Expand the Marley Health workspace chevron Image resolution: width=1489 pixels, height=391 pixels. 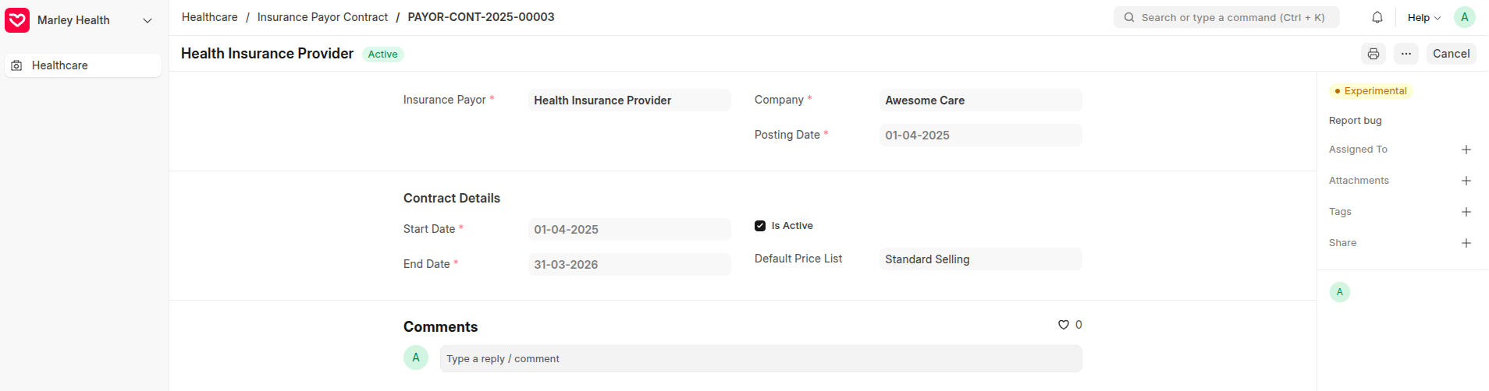(147, 20)
